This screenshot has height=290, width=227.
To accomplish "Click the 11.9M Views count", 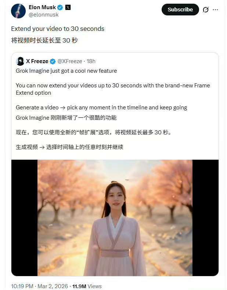I will point(87,286).
